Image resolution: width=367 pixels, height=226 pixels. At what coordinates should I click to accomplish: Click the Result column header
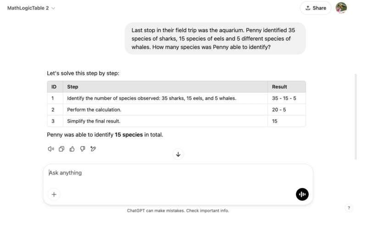pos(279,87)
